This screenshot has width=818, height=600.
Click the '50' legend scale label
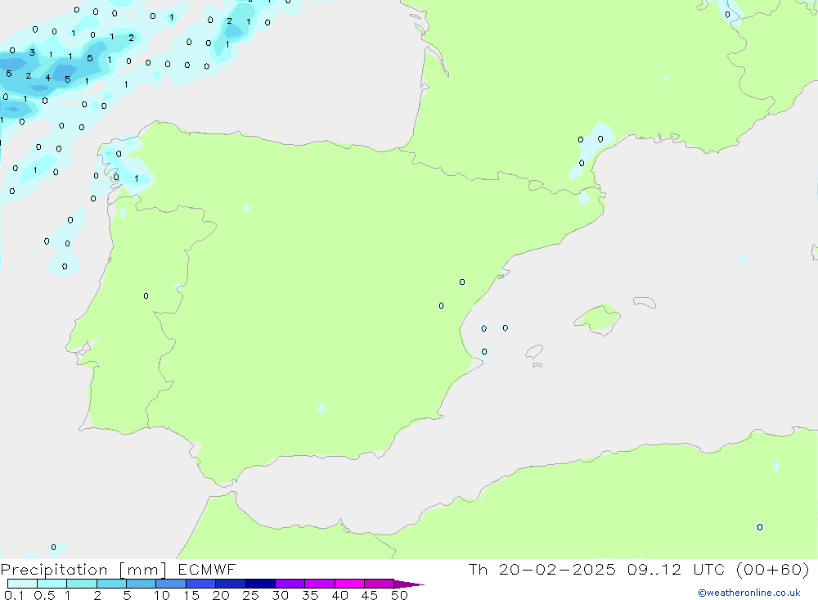tap(399, 595)
